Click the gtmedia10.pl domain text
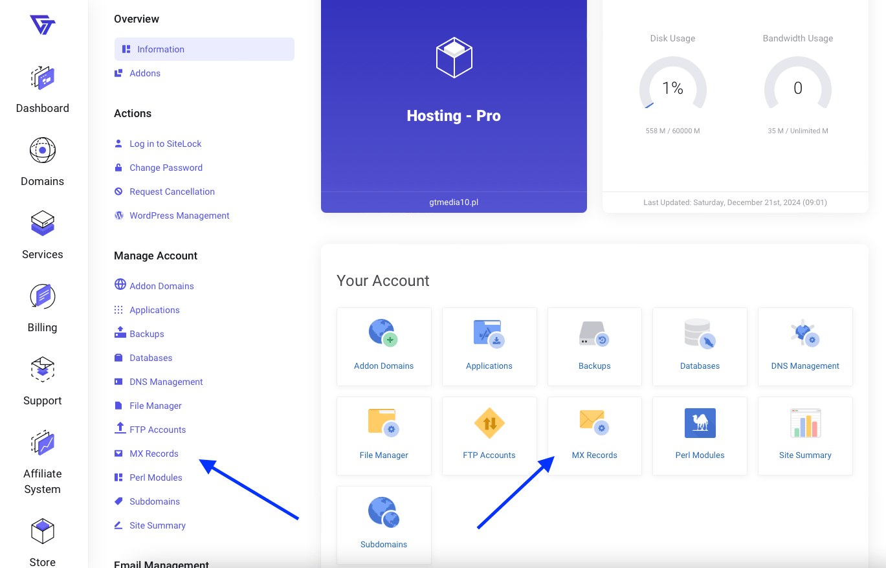This screenshot has height=568, width=886. click(454, 202)
